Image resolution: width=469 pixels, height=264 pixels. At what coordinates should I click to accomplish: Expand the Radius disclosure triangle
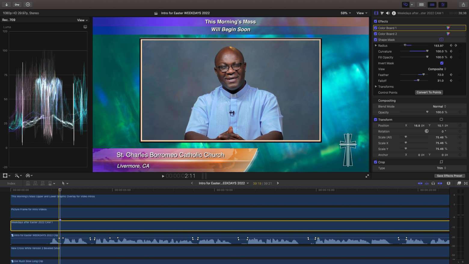(376, 46)
